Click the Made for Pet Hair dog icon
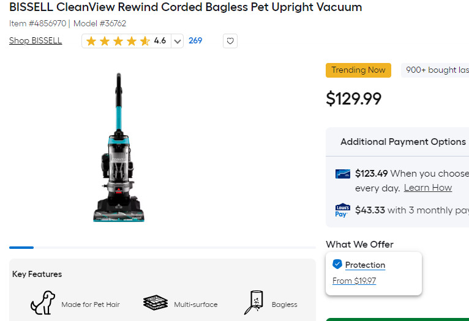Screen dimensions: 469x321 [x=43, y=303]
